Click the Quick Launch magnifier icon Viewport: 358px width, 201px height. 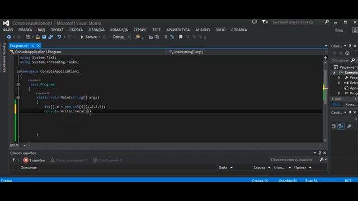(327, 22)
